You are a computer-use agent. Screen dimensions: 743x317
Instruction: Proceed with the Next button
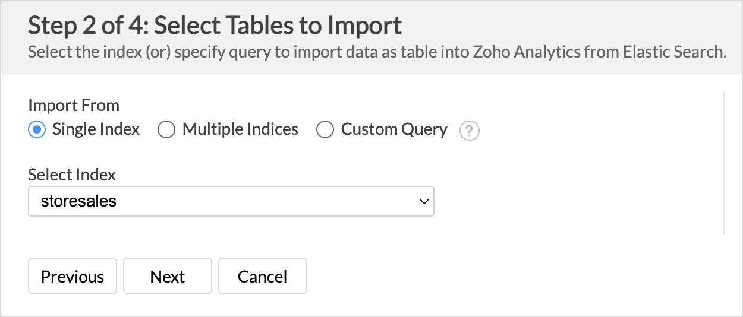coord(168,276)
